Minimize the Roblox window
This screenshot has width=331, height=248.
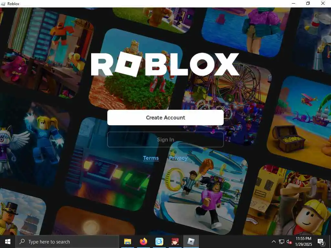294,3
